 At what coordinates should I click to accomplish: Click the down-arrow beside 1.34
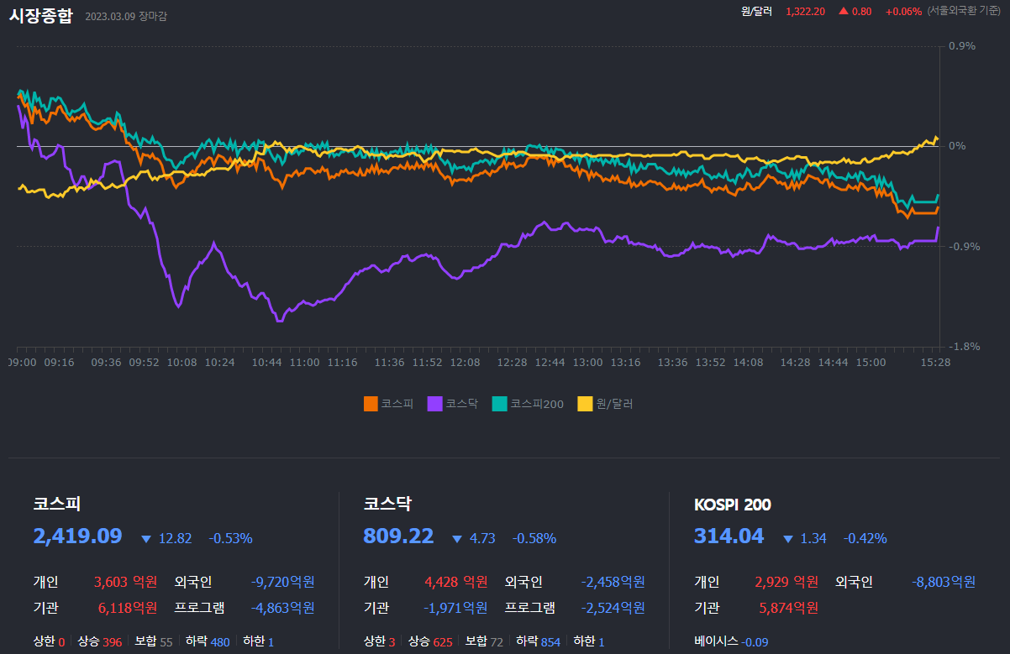788,539
